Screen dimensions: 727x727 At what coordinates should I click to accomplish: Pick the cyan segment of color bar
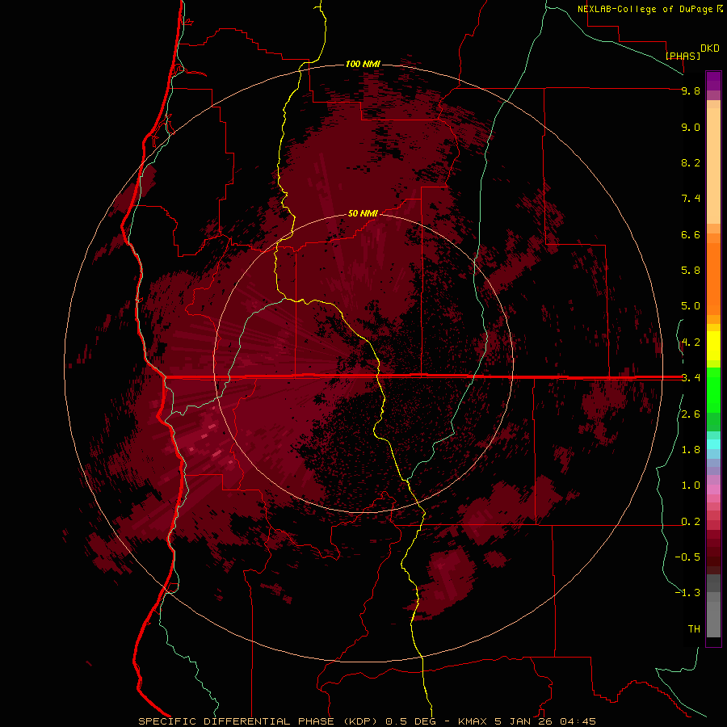713,444
